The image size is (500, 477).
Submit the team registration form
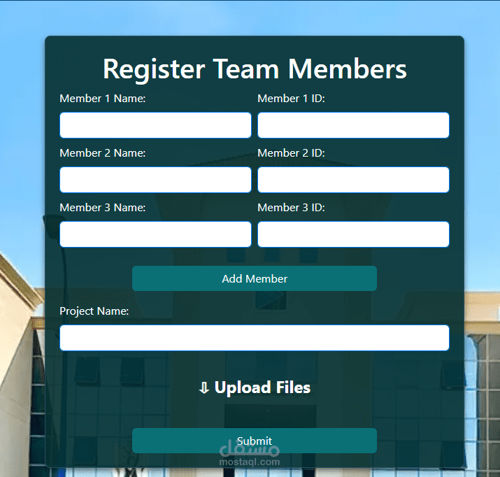pyautogui.click(x=255, y=441)
